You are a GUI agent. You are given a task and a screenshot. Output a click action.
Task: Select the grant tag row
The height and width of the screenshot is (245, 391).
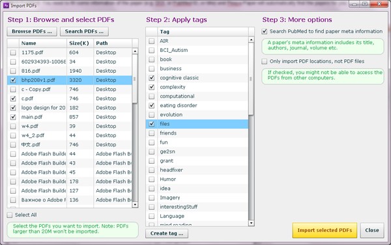[x=197, y=161]
